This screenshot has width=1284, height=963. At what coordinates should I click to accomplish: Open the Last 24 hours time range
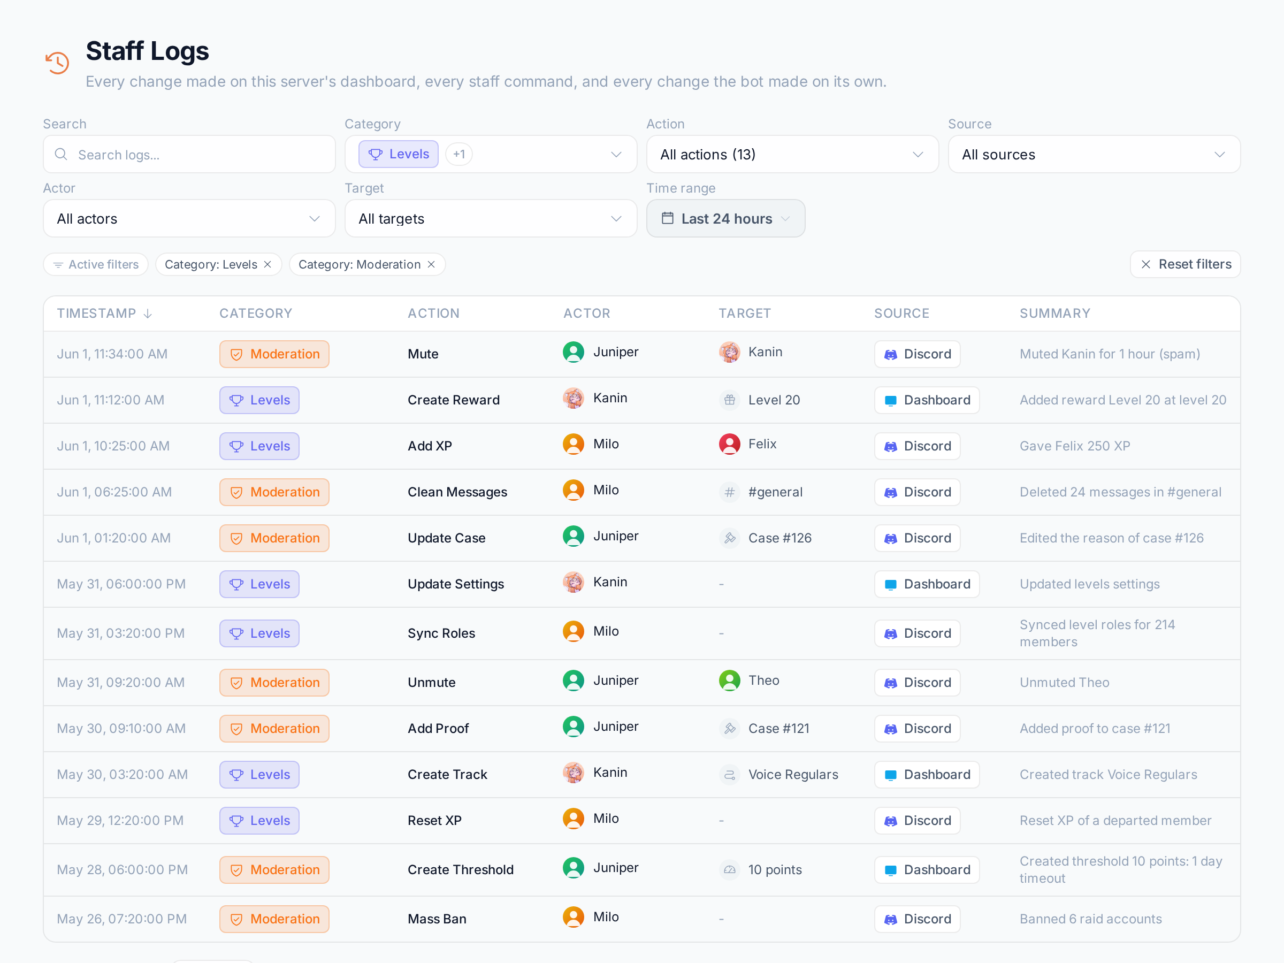point(725,219)
